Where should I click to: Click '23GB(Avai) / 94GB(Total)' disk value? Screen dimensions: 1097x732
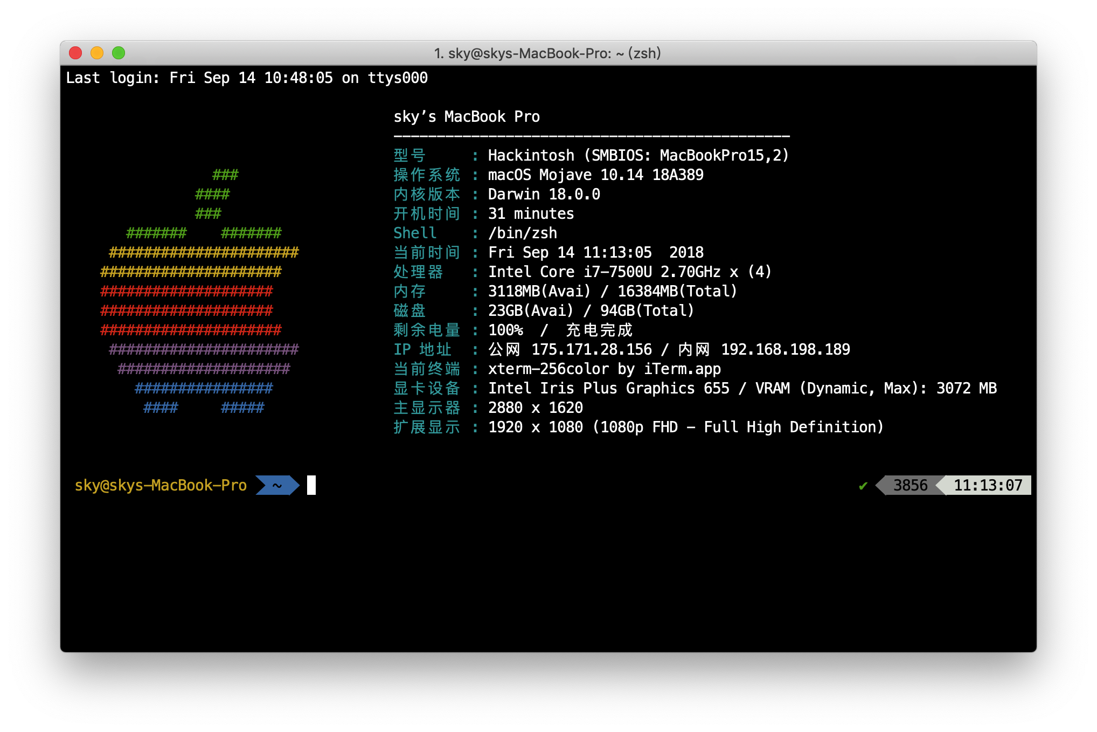pos(591,311)
